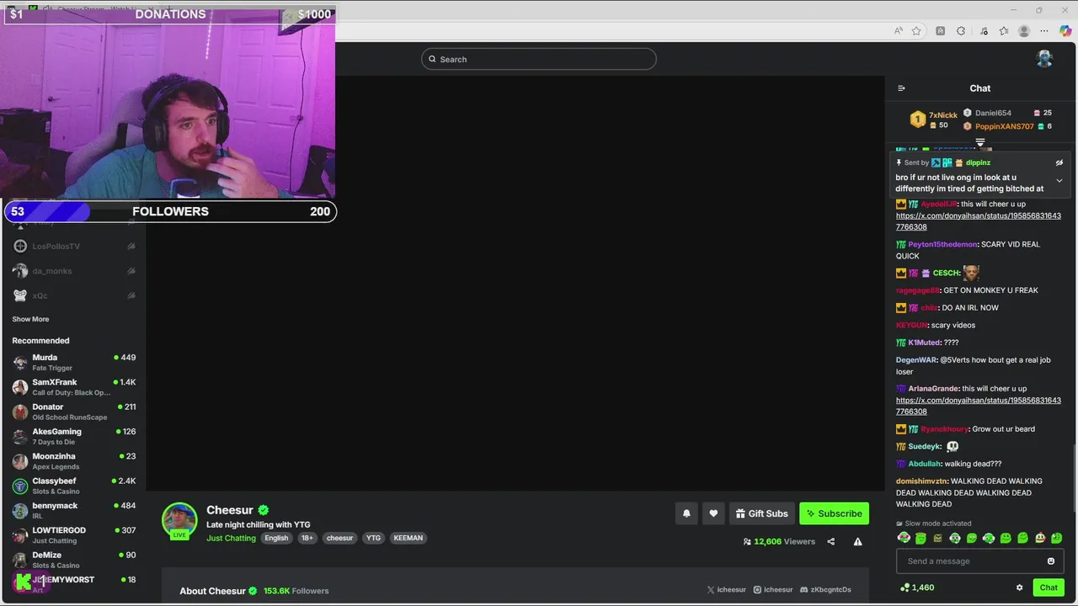Image resolution: width=1078 pixels, height=606 pixels.
Task: Open Classybeef channel in Recommended
Action: coord(73,486)
